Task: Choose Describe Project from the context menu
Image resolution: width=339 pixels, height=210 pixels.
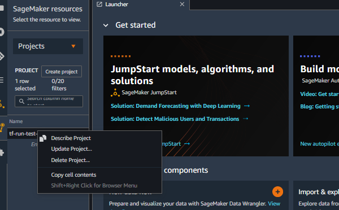Action: [71, 138]
